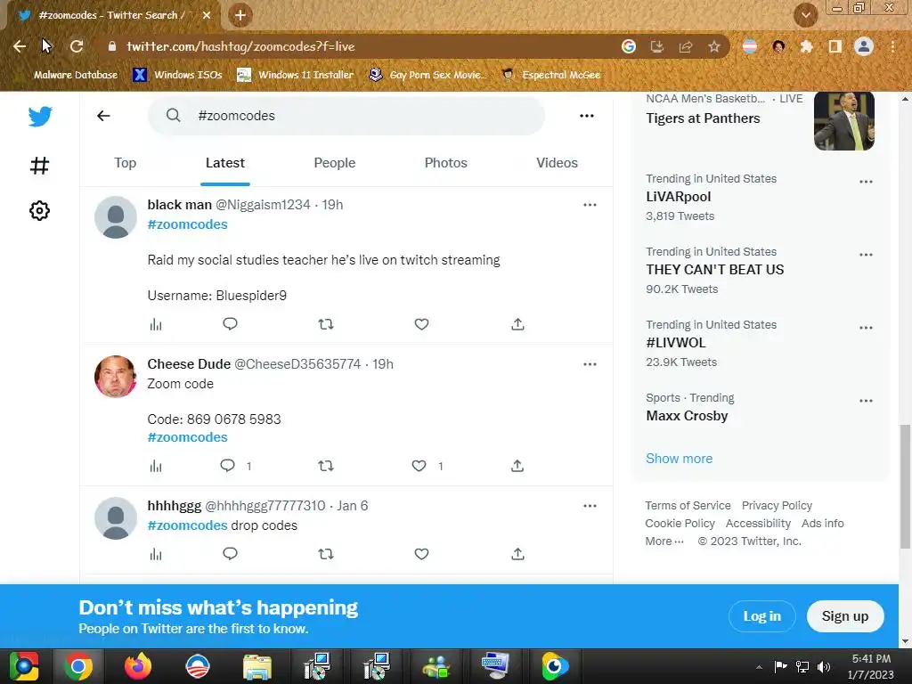
Task: Share Cheese Dude's tweet
Action: point(517,466)
